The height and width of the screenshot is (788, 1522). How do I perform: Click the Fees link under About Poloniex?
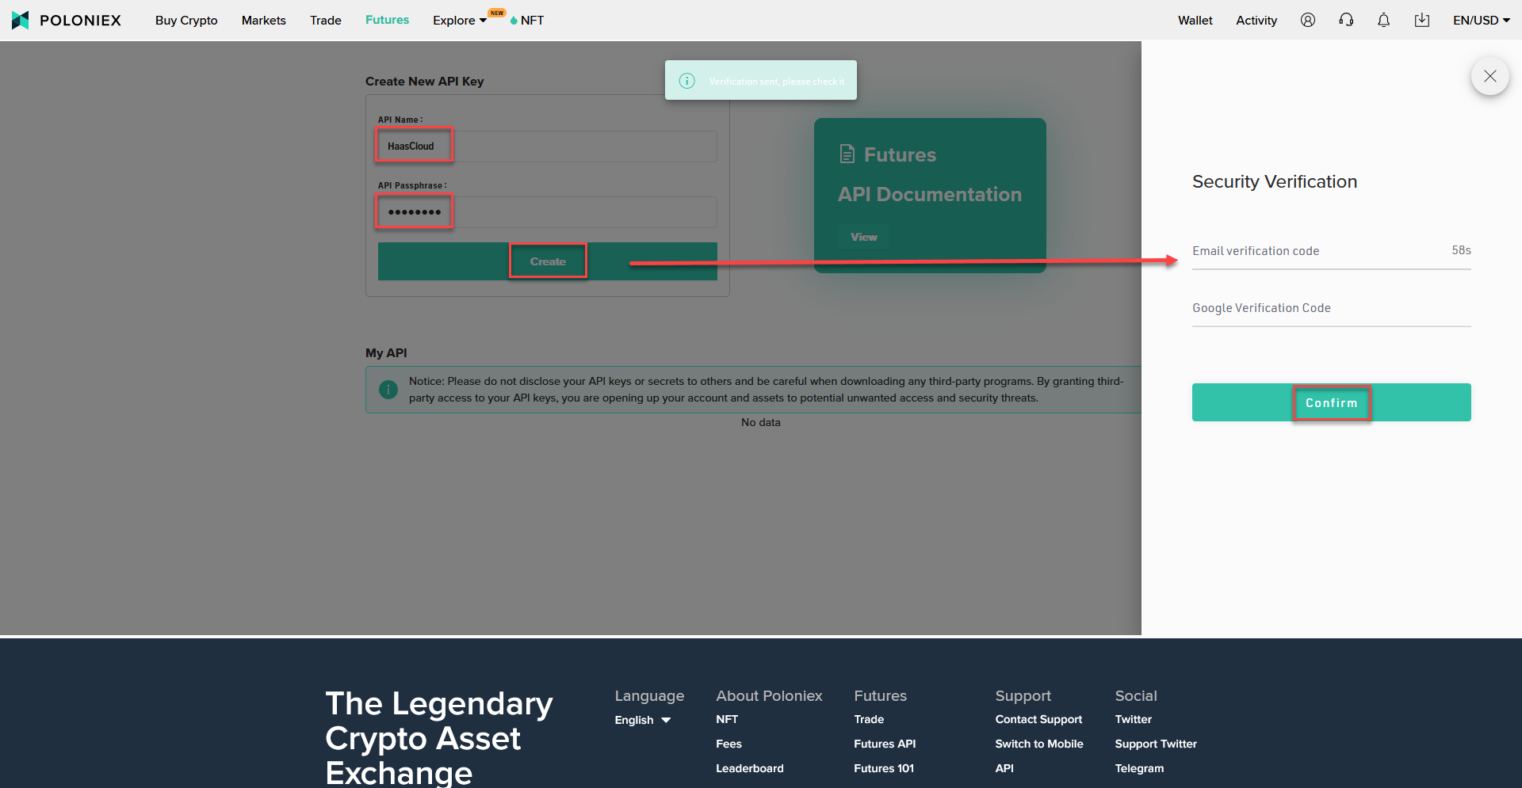click(728, 744)
